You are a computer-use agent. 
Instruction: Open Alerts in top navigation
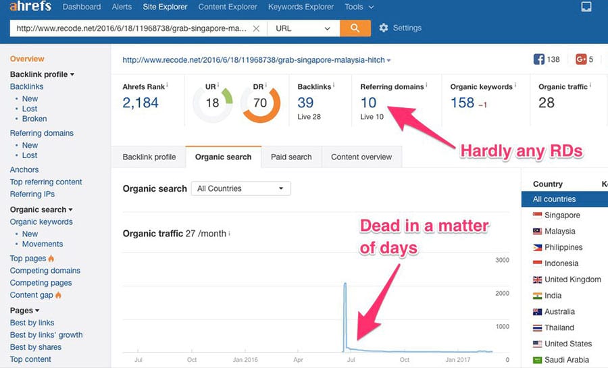pos(122,7)
